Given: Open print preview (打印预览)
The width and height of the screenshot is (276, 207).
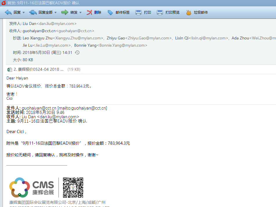Looking at the screenshot, I should [160, 12].
